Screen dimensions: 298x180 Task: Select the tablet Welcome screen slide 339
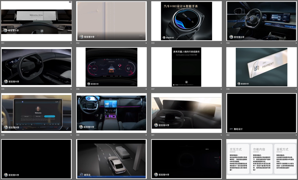pos(36,113)
